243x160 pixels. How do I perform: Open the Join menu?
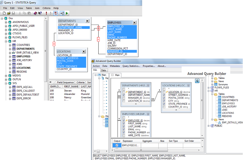pos(37,8)
